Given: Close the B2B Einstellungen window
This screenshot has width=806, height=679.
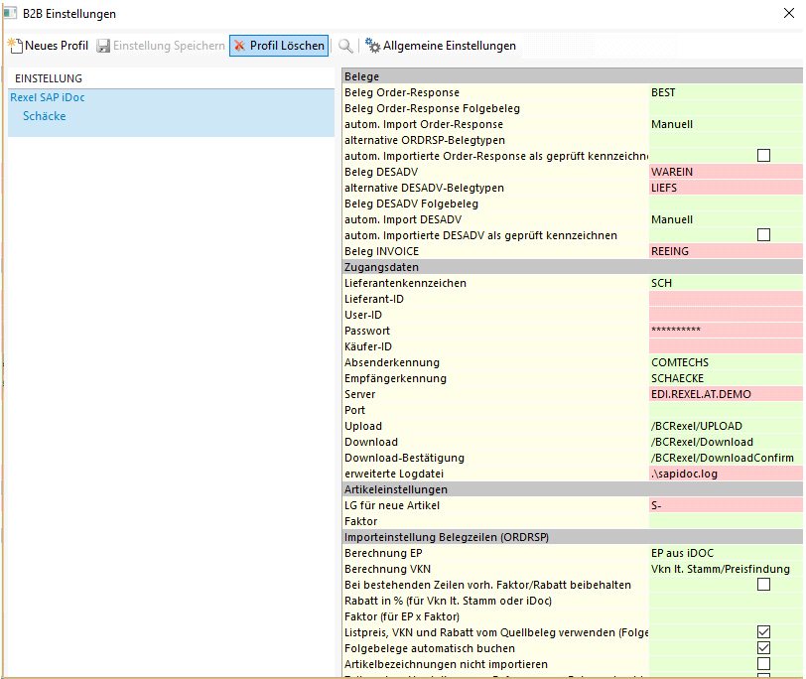Looking at the screenshot, I should 788,14.
